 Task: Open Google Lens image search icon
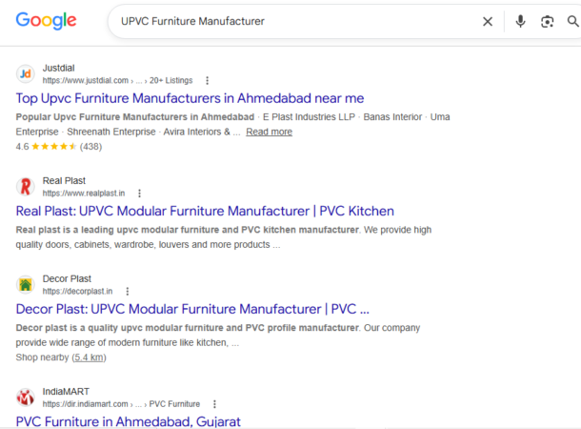pyautogui.click(x=547, y=22)
